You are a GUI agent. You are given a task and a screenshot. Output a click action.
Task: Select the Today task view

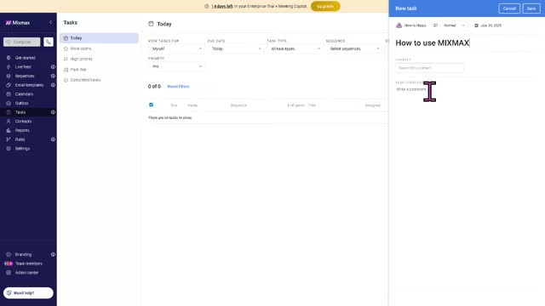click(99, 38)
